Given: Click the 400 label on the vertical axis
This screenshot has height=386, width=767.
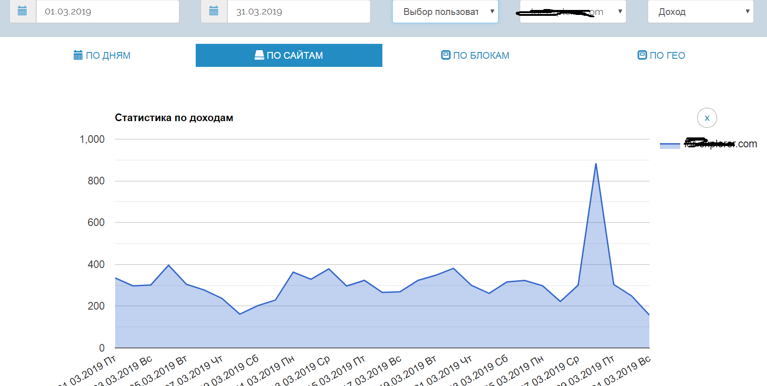Looking at the screenshot, I should pyautogui.click(x=96, y=264).
